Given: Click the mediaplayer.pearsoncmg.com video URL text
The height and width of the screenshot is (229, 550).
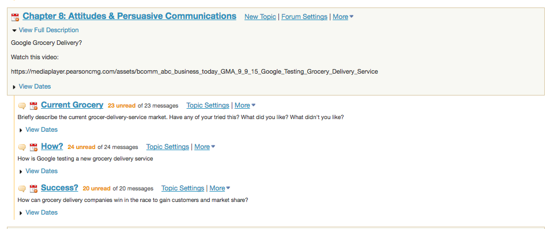Looking at the screenshot, I should click(x=194, y=71).
